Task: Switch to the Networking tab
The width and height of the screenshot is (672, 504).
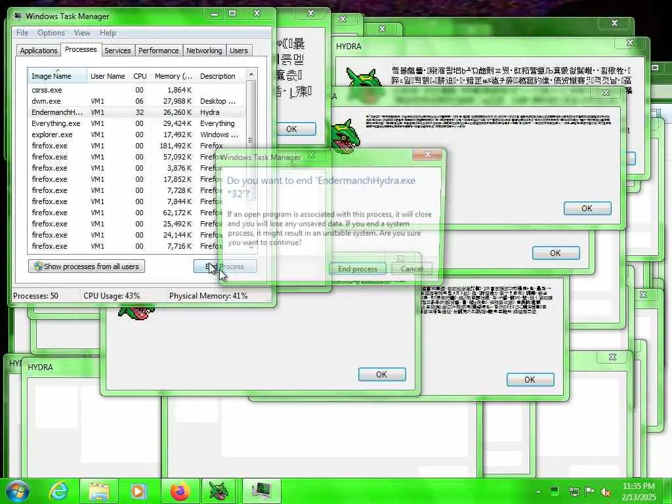Action: pos(204,51)
